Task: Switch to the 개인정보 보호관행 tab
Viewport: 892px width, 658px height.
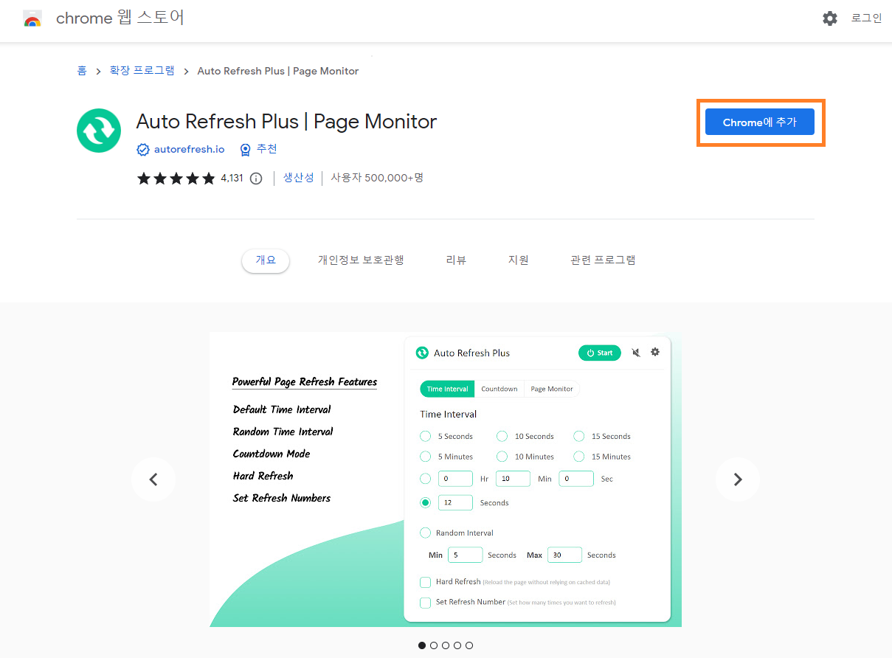Action: (361, 260)
